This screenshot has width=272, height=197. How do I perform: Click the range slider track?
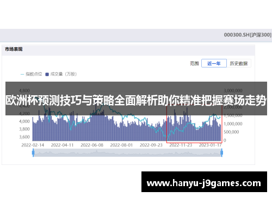127,153
